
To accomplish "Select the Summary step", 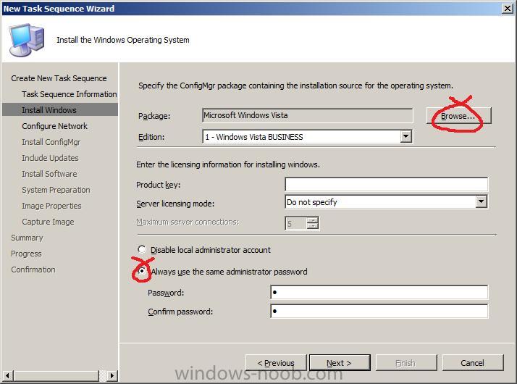I will (27, 238).
